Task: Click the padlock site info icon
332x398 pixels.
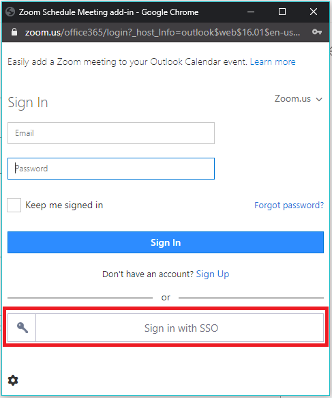Action: 14,32
